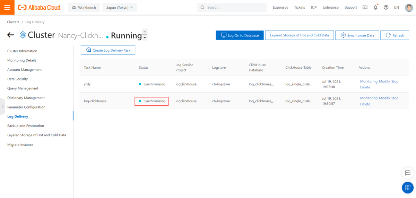Open Backup and Restoration in sidebar
The height and width of the screenshot is (198, 416).
click(26, 126)
